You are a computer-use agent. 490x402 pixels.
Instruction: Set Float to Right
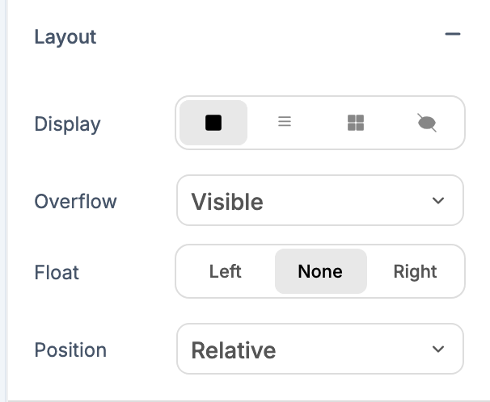coord(415,271)
